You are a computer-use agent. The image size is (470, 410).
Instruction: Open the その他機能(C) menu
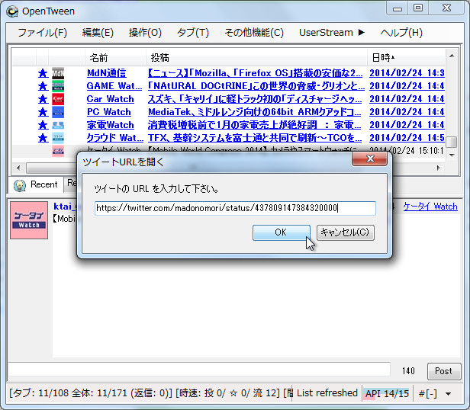coord(254,32)
